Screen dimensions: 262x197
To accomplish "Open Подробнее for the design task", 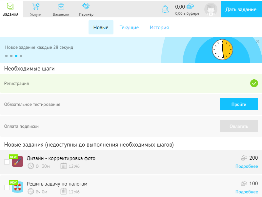I will point(247,166).
